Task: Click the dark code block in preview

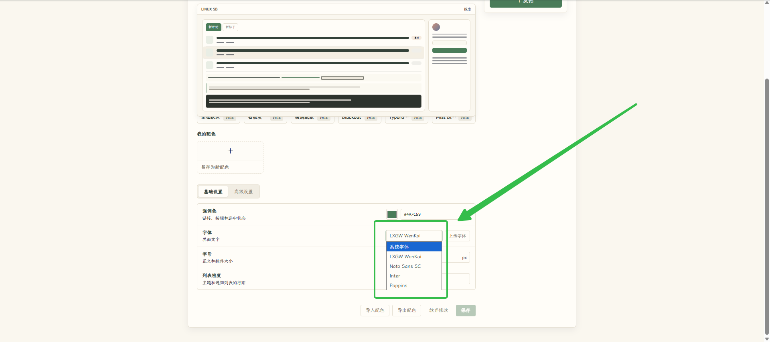Action: [x=314, y=101]
